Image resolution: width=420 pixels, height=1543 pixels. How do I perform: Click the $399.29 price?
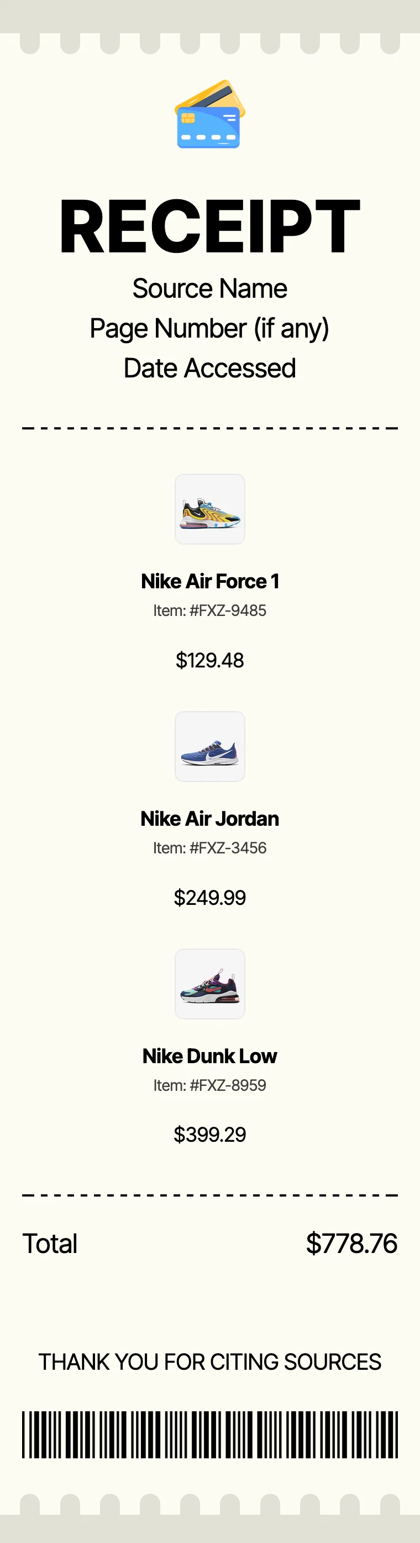tap(210, 1135)
